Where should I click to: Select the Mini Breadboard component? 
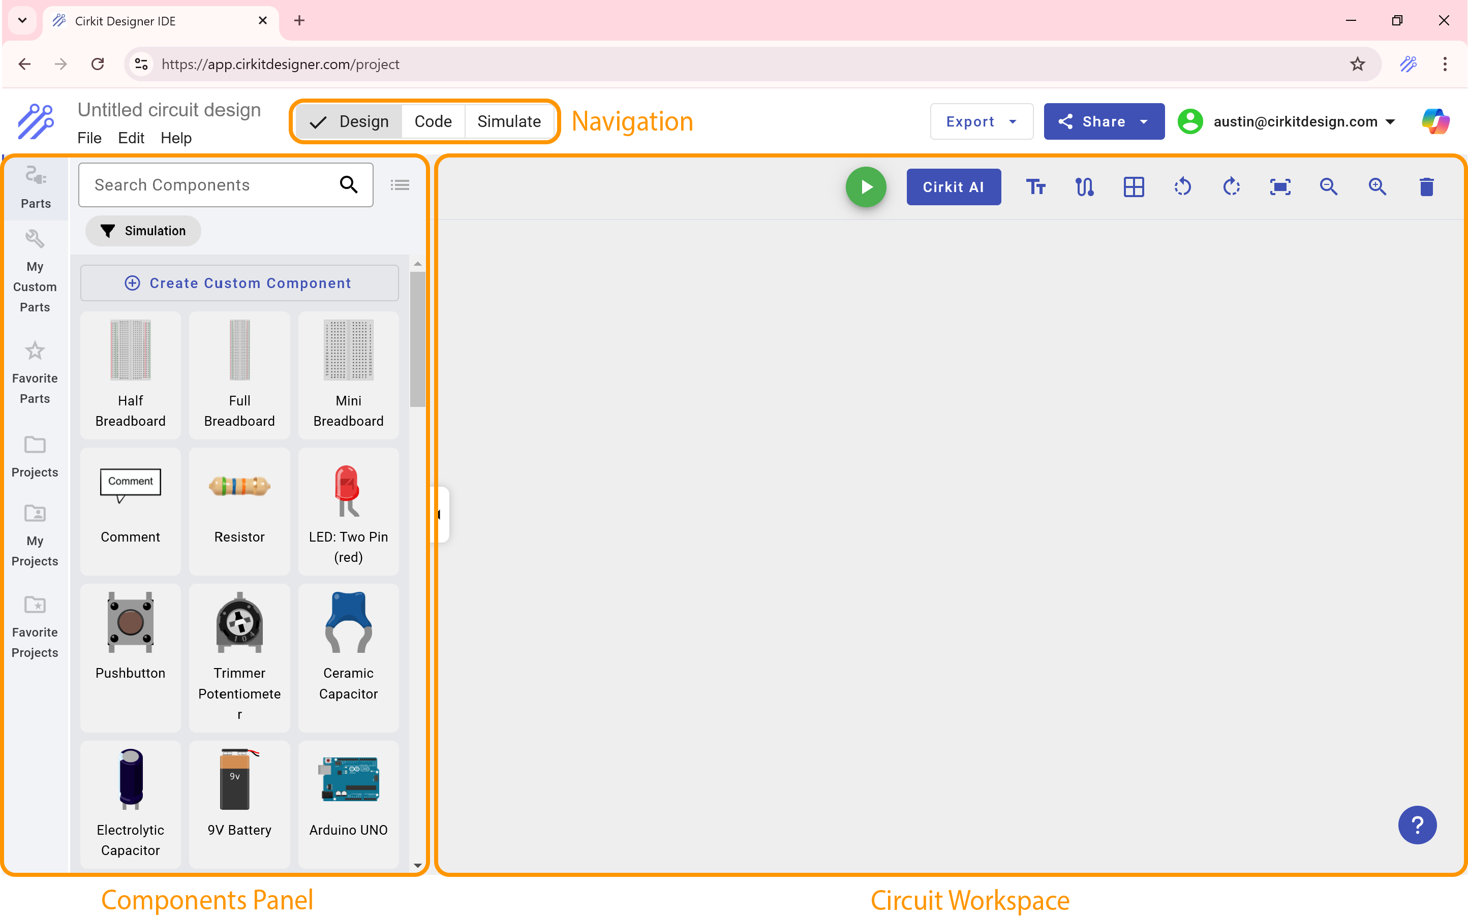(349, 375)
